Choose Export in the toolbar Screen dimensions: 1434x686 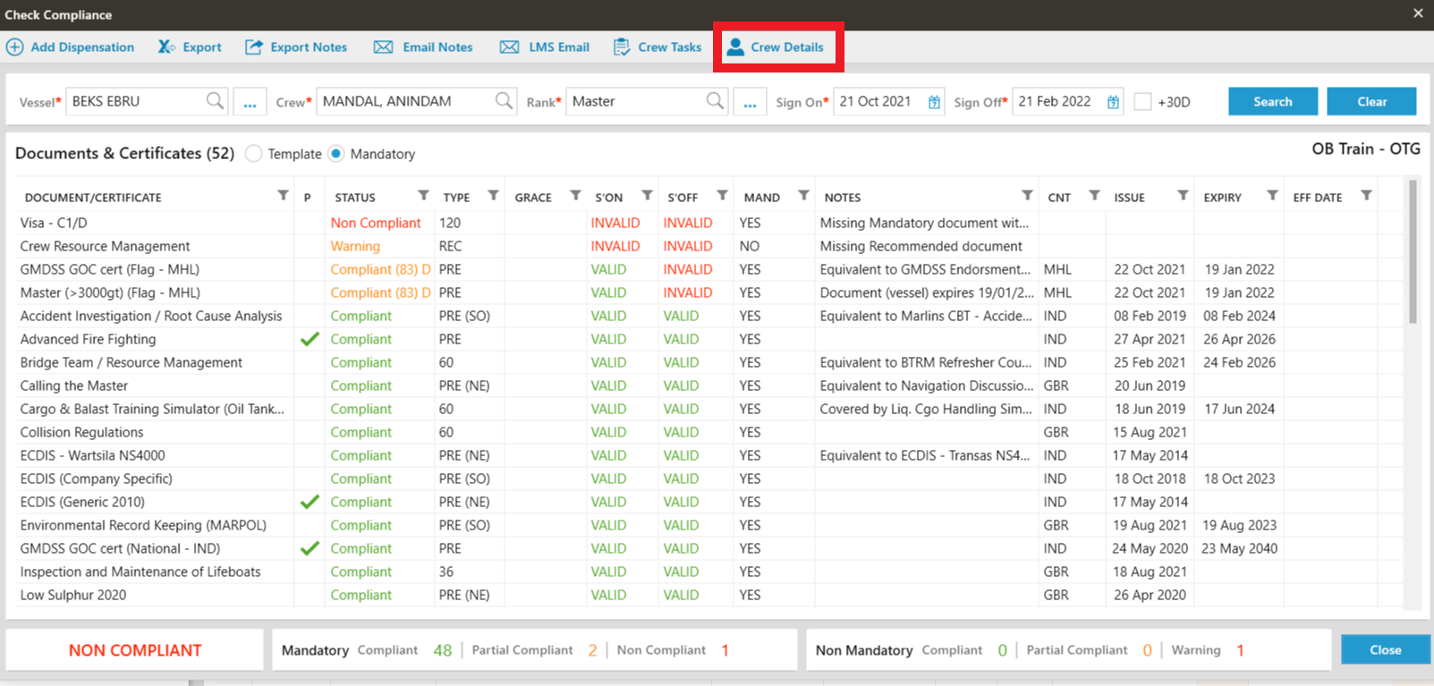click(190, 47)
